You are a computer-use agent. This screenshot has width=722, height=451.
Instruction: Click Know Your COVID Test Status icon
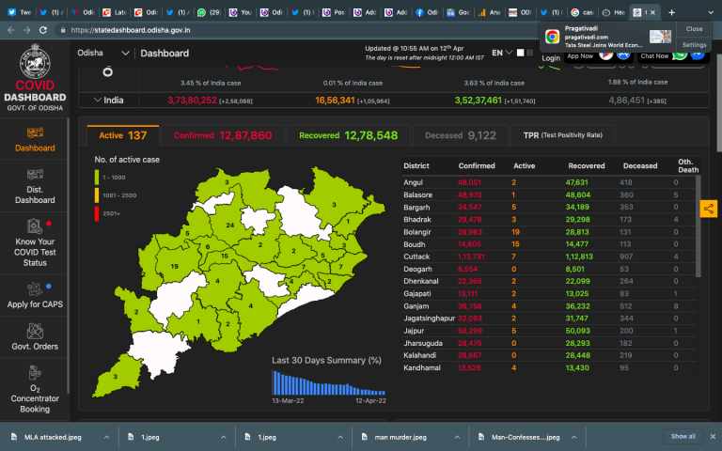(x=34, y=226)
